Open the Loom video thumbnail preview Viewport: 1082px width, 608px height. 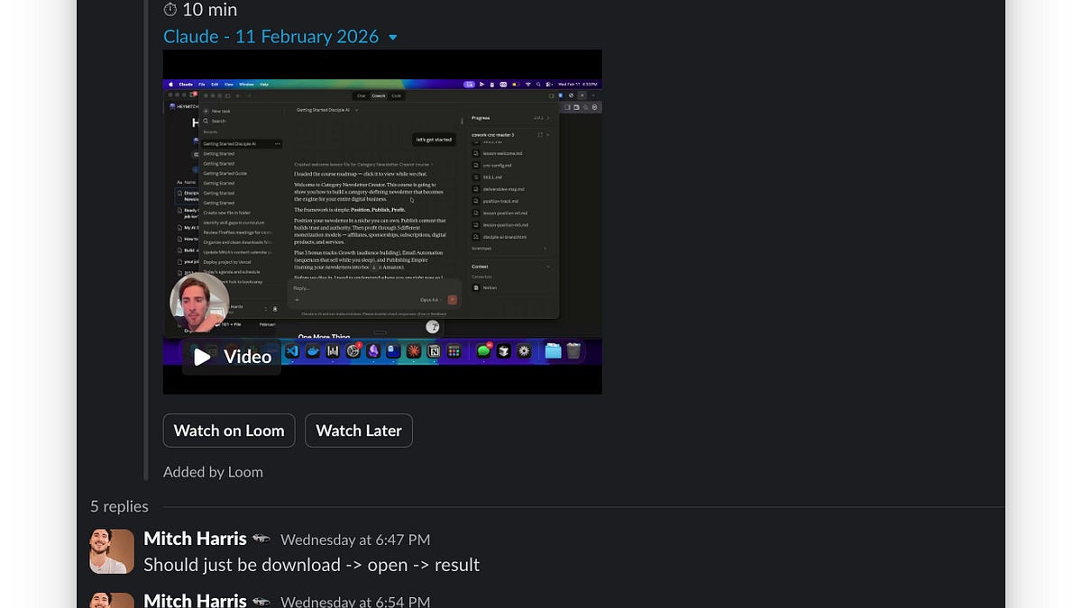(x=382, y=222)
